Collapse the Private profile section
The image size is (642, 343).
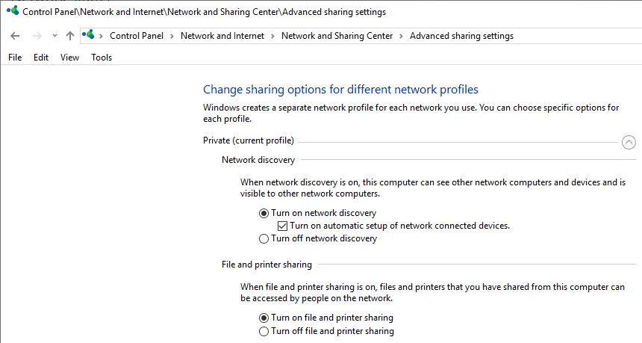[629, 142]
